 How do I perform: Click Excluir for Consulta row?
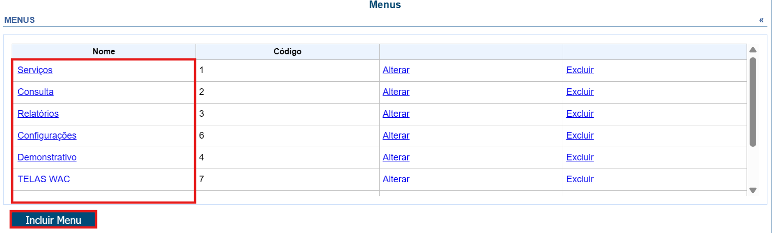(580, 92)
